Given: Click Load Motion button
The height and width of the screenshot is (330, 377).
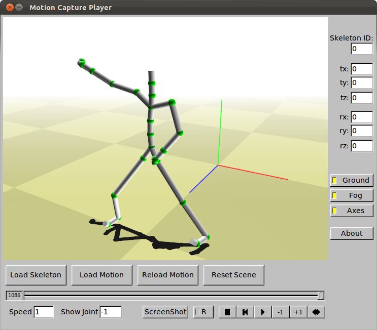Looking at the screenshot, I should click(101, 275).
